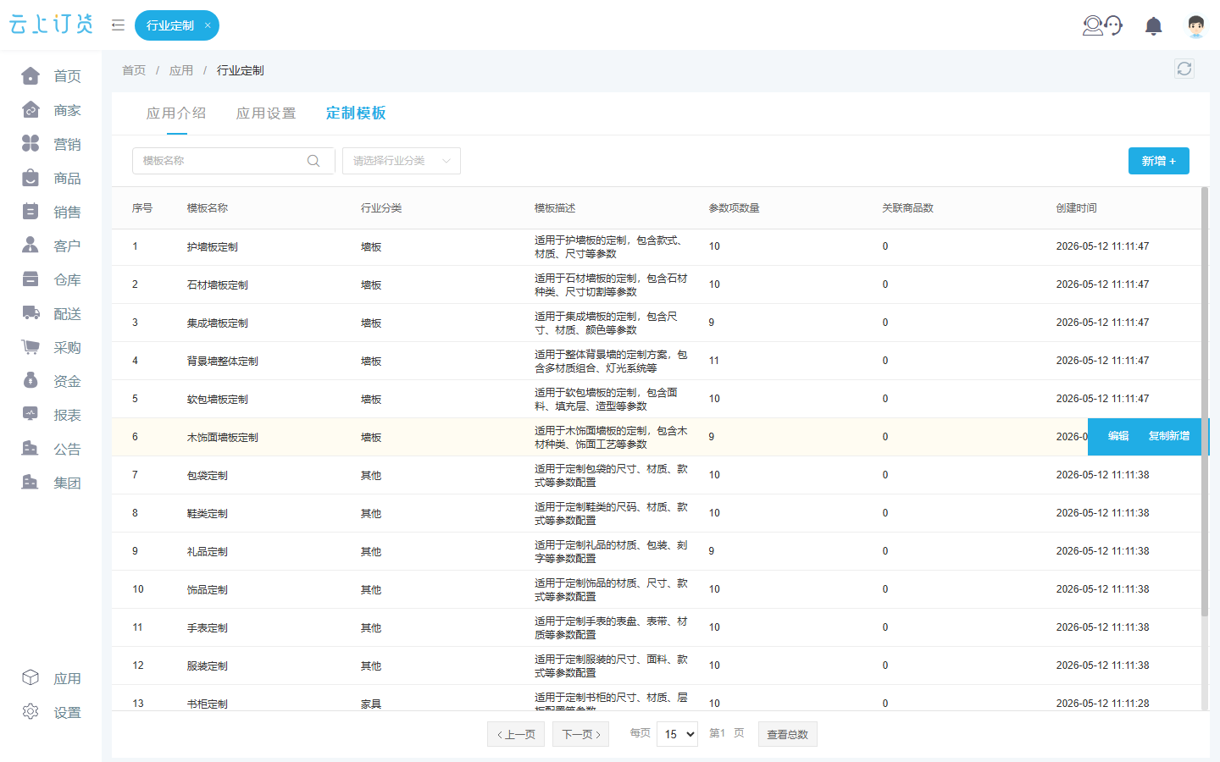This screenshot has width=1220, height=762.
Task: Open the 仓库 warehouse sidebar icon
Action: tap(30, 279)
